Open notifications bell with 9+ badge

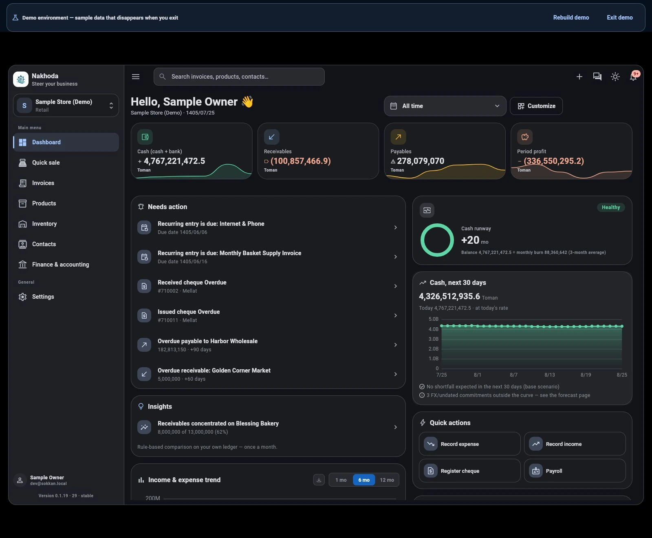click(x=634, y=77)
